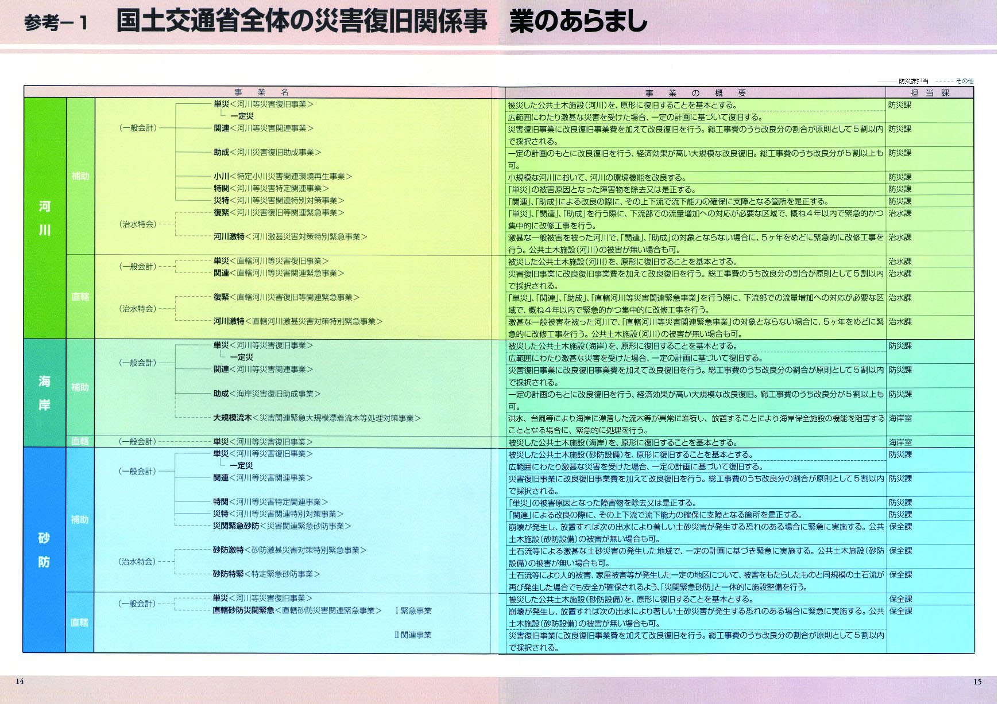998x704 pixels.
Task: Click the page title 国土交通省全体の災害復旧関係事業のあらまし
Action: tap(382, 22)
